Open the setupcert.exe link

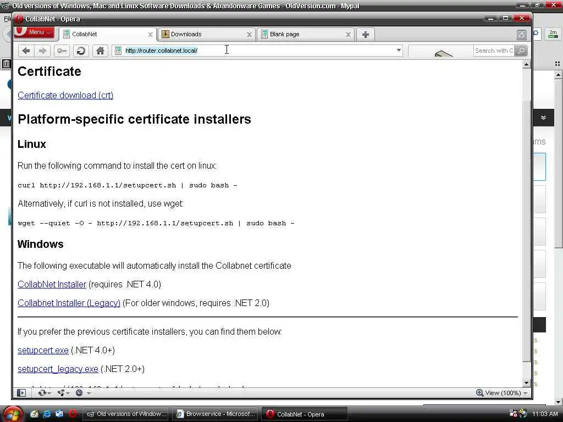[43, 350]
